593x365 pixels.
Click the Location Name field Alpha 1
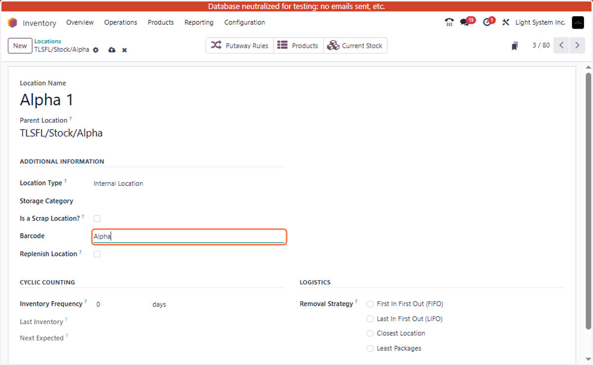pos(152,100)
